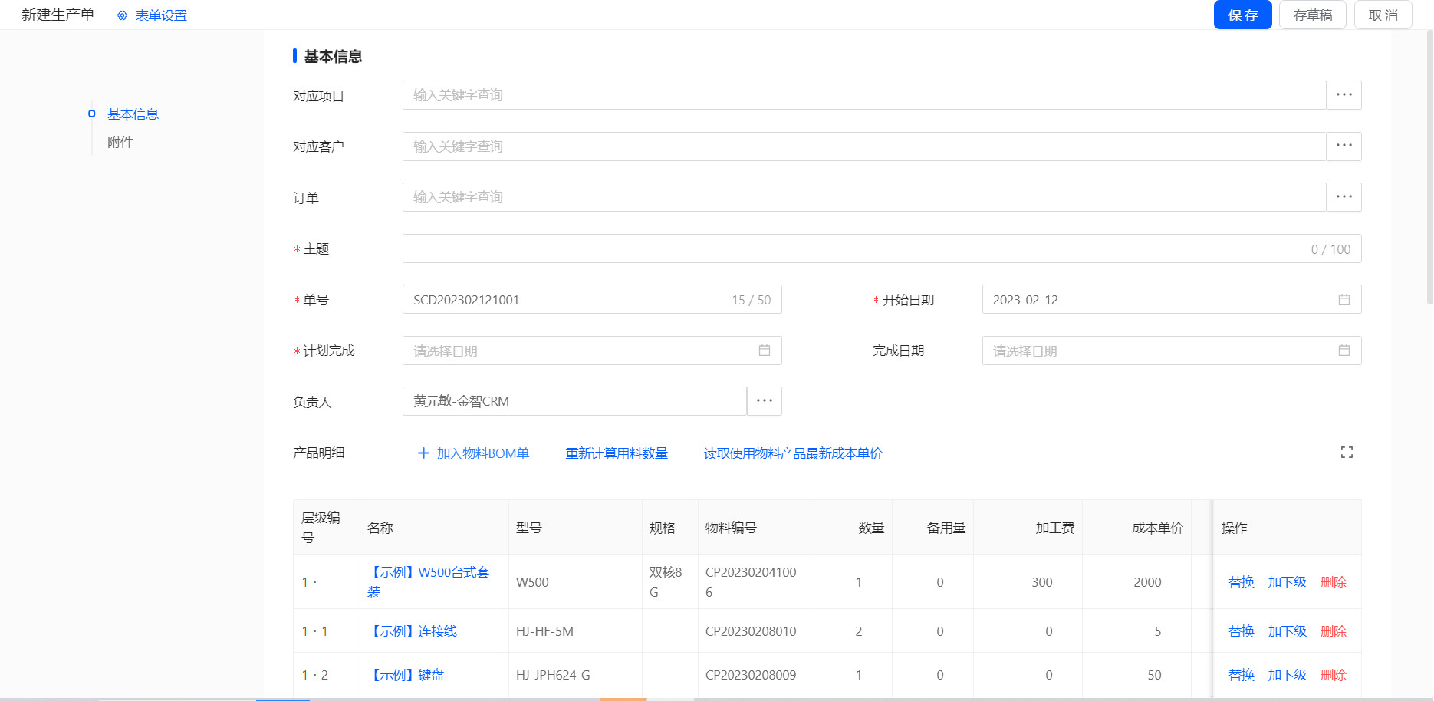The image size is (1434, 701).
Task: Click 加下级 in W500台式套装 row
Action: pyautogui.click(x=1287, y=582)
